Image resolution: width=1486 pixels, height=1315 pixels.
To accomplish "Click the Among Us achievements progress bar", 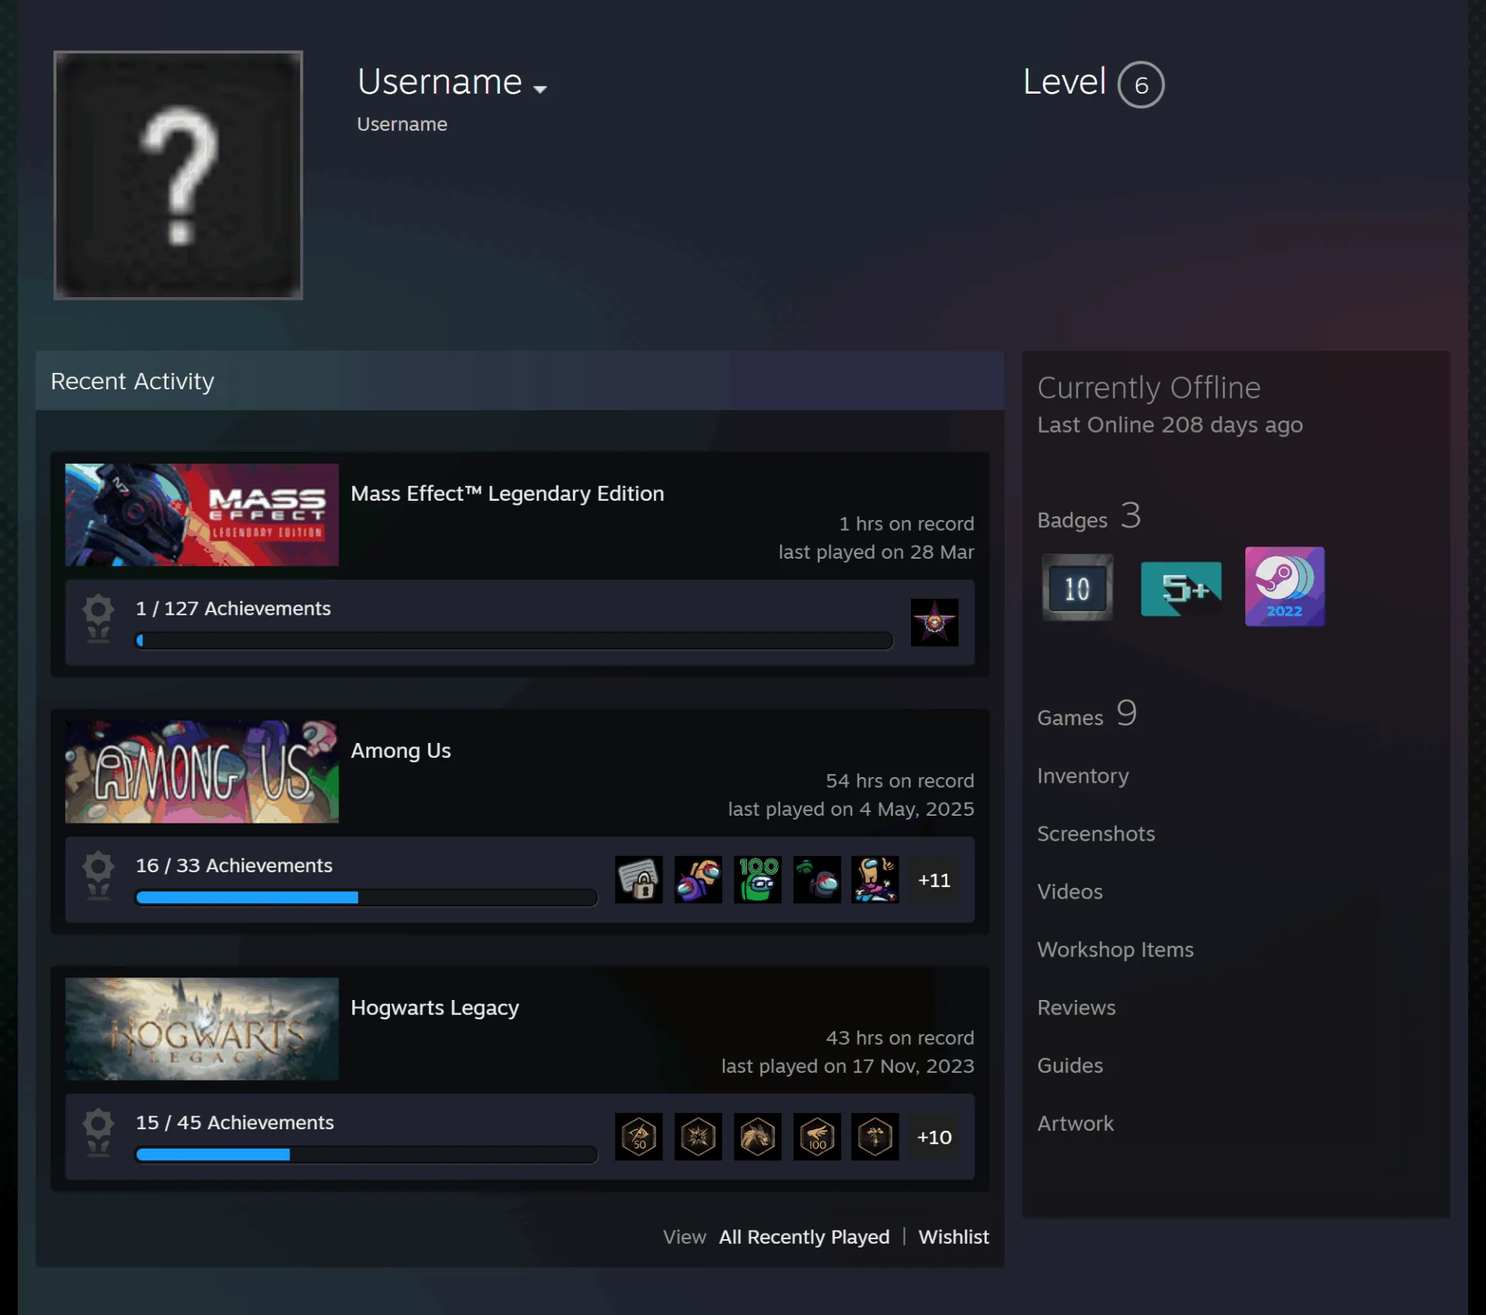I will point(366,898).
